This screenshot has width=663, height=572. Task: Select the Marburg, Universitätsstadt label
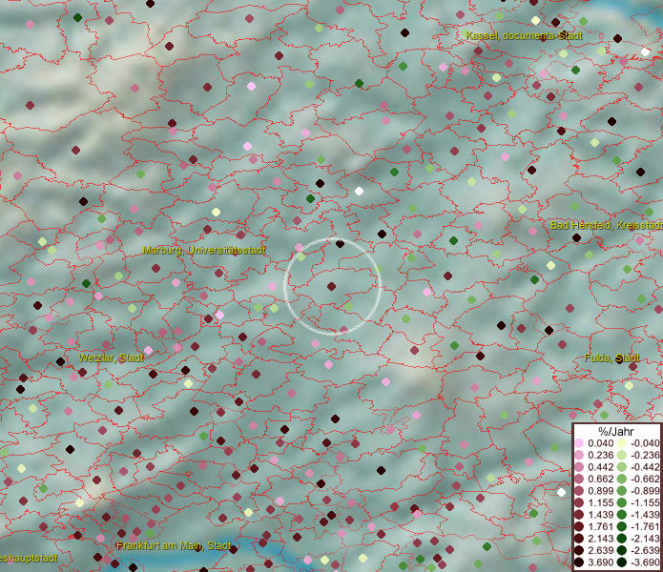[204, 250]
